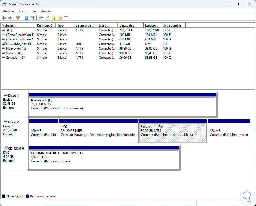The height and width of the screenshot is (206, 256).
Task: Sort by the Sistema de... column header
Action: click(x=85, y=25)
